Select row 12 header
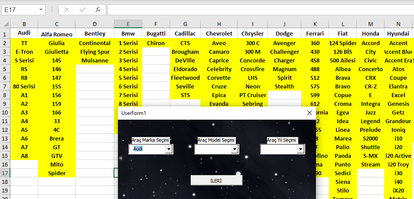414x199 pixels. 5,130
